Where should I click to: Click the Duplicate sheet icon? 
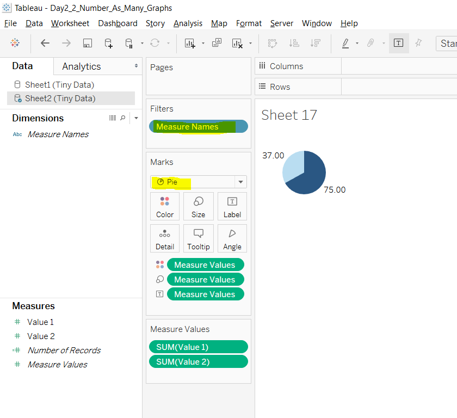(217, 43)
